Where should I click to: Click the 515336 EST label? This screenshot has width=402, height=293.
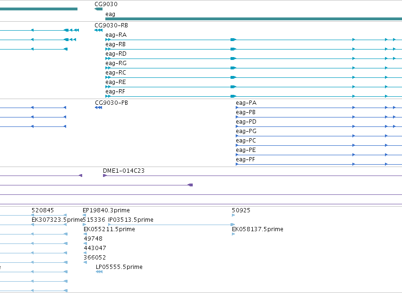tap(94, 220)
